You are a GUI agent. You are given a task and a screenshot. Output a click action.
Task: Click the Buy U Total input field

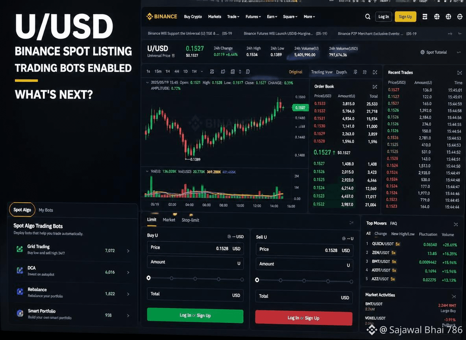[195, 294]
